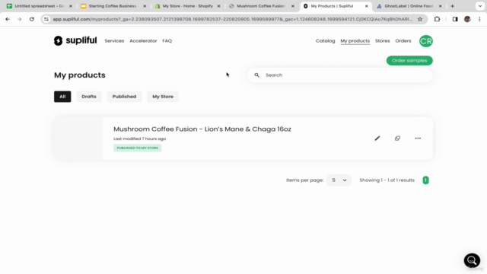Open the items per page dropdown
Screen dimensions: 487x274
(339, 180)
